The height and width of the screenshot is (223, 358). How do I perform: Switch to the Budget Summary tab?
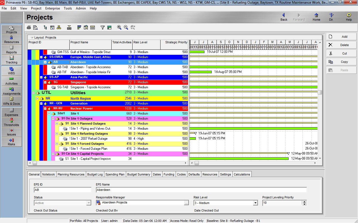pyautogui.click(x=139, y=174)
